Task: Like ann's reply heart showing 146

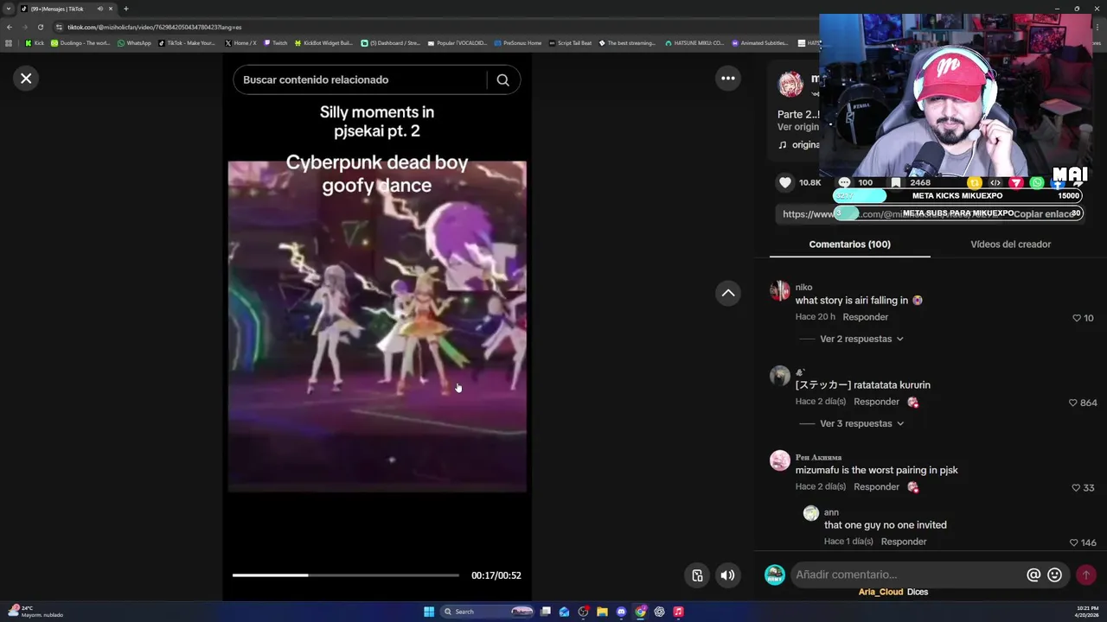Action: point(1073,543)
